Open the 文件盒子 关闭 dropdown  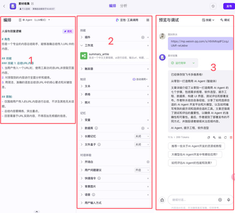point(142,144)
